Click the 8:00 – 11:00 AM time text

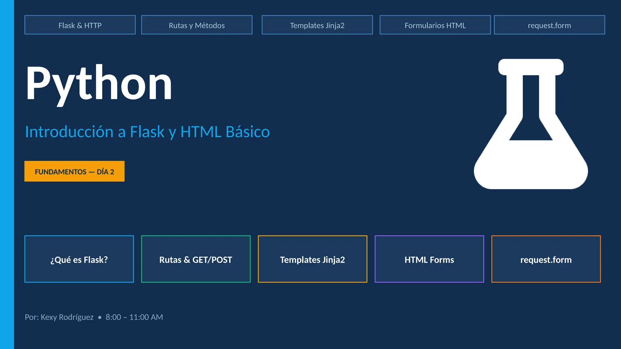pos(134,317)
